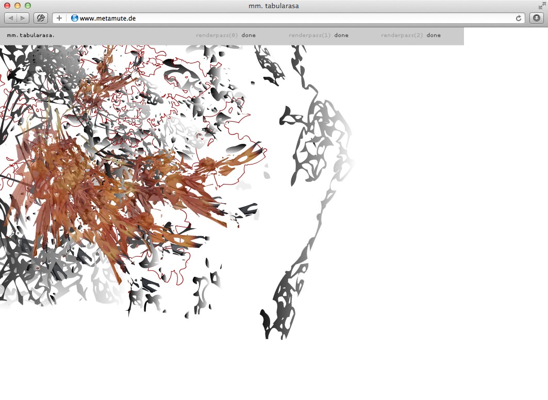Minimize the window with the yellow button
Image resolution: width=548 pixels, height=400 pixels.
18,6
